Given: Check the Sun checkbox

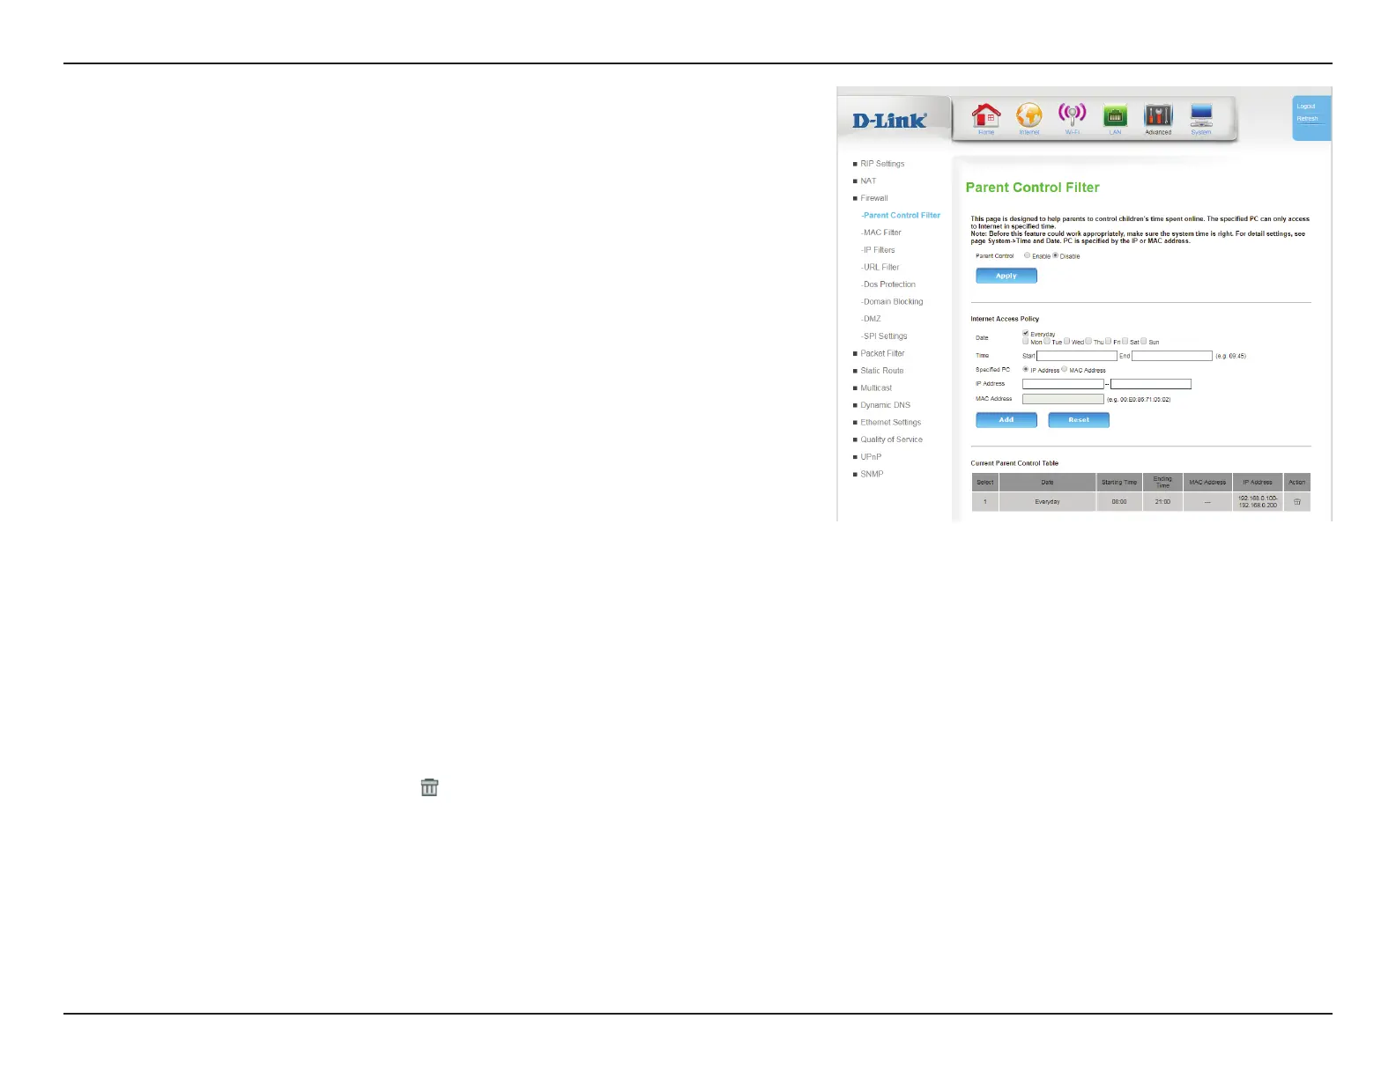Looking at the screenshot, I should pos(1144,342).
